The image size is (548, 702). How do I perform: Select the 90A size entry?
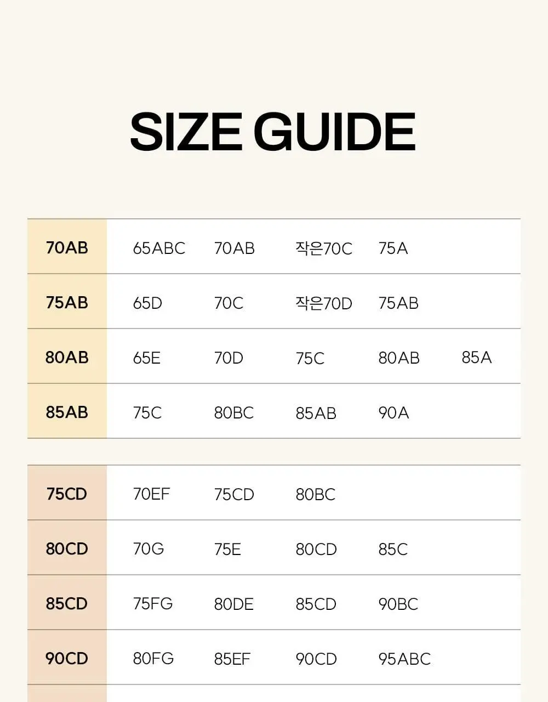393,412
